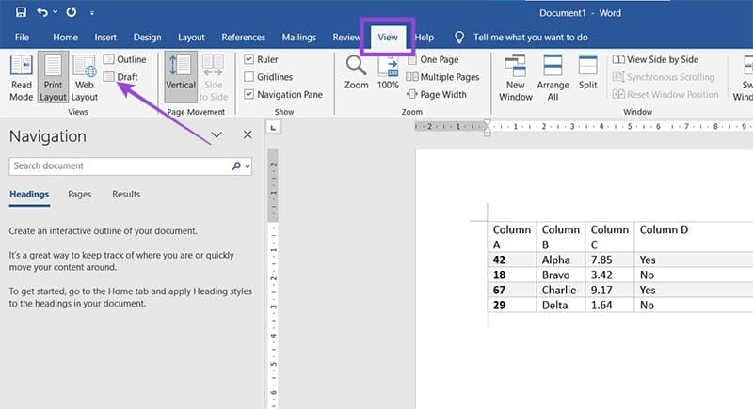Image resolution: width=753 pixels, height=409 pixels.
Task: Open the Layout tab
Action: 191,37
